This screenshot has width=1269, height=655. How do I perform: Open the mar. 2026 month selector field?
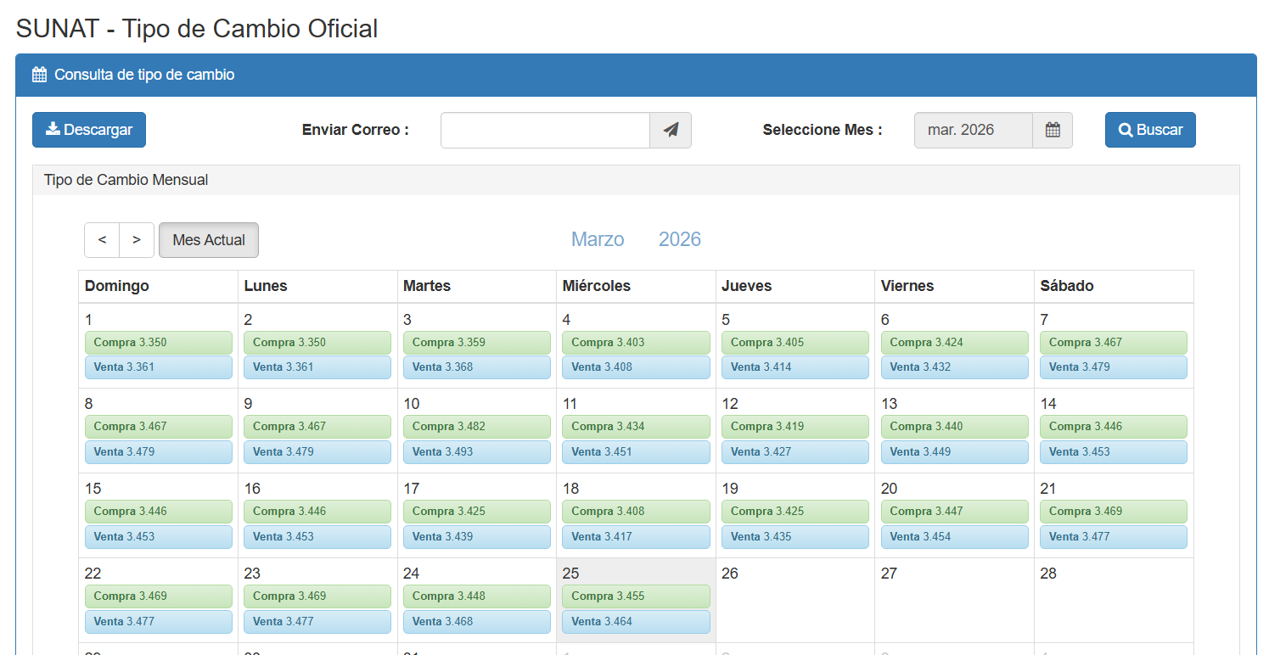click(x=973, y=130)
